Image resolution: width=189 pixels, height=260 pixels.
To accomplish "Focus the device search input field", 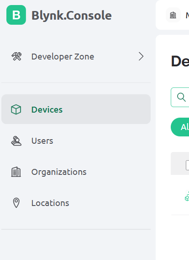I will pyautogui.click(x=180, y=97).
